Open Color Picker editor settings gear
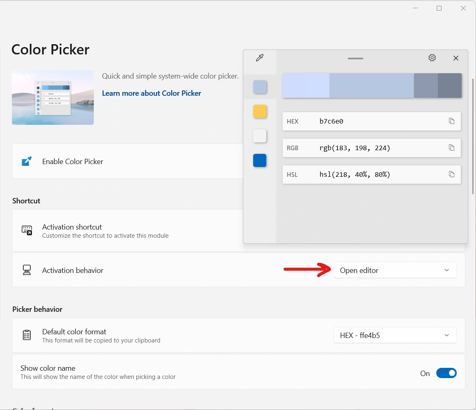The height and width of the screenshot is (410, 476). pyautogui.click(x=432, y=58)
